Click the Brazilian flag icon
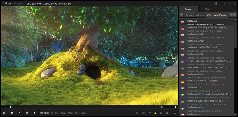 click(x=182, y=95)
